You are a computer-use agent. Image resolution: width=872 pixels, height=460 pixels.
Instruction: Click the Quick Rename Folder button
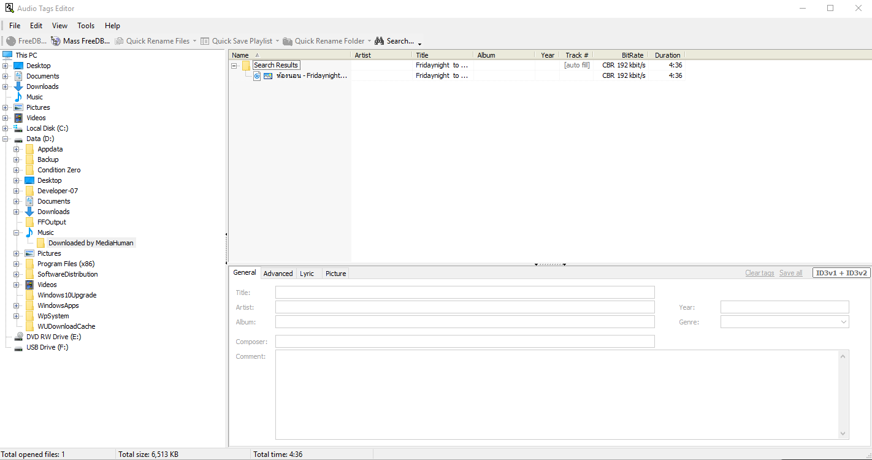click(323, 41)
